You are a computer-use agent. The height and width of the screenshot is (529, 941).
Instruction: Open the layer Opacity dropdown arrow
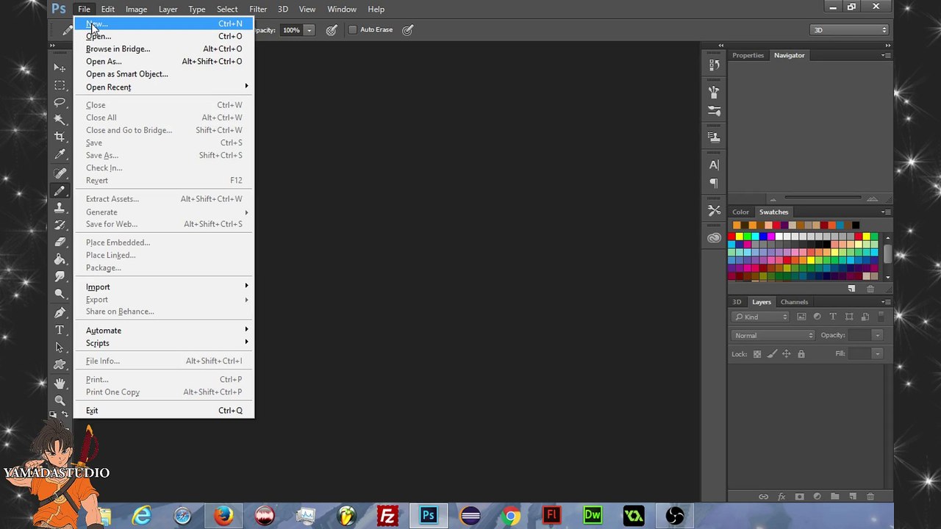point(877,335)
